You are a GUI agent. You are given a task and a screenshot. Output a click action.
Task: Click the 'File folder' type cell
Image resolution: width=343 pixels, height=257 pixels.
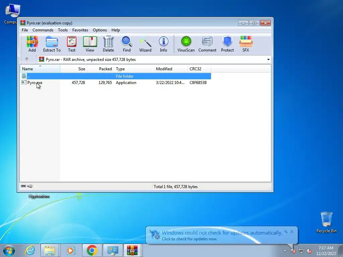[125, 76]
